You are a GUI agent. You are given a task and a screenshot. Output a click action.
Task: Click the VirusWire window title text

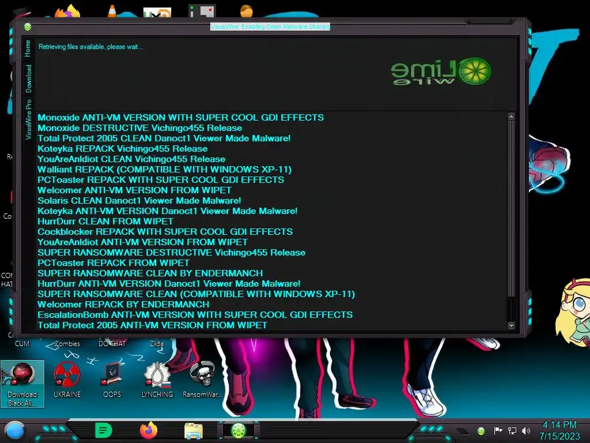pos(270,27)
